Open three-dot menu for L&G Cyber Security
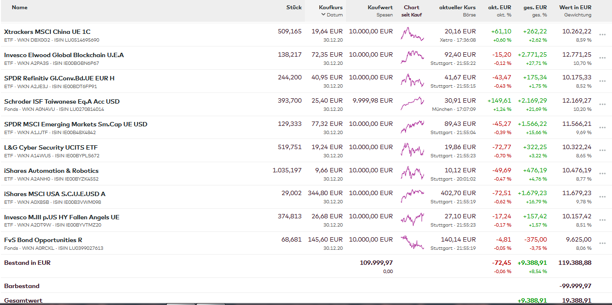This screenshot has height=305, width=612. (x=602, y=151)
